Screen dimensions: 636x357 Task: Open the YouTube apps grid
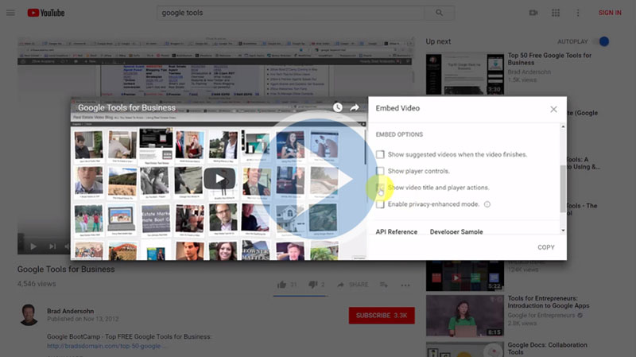556,13
